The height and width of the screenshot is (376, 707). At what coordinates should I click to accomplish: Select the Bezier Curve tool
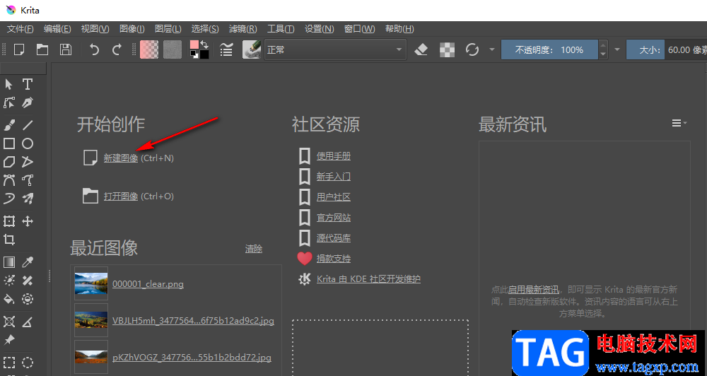(x=9, y=180)
